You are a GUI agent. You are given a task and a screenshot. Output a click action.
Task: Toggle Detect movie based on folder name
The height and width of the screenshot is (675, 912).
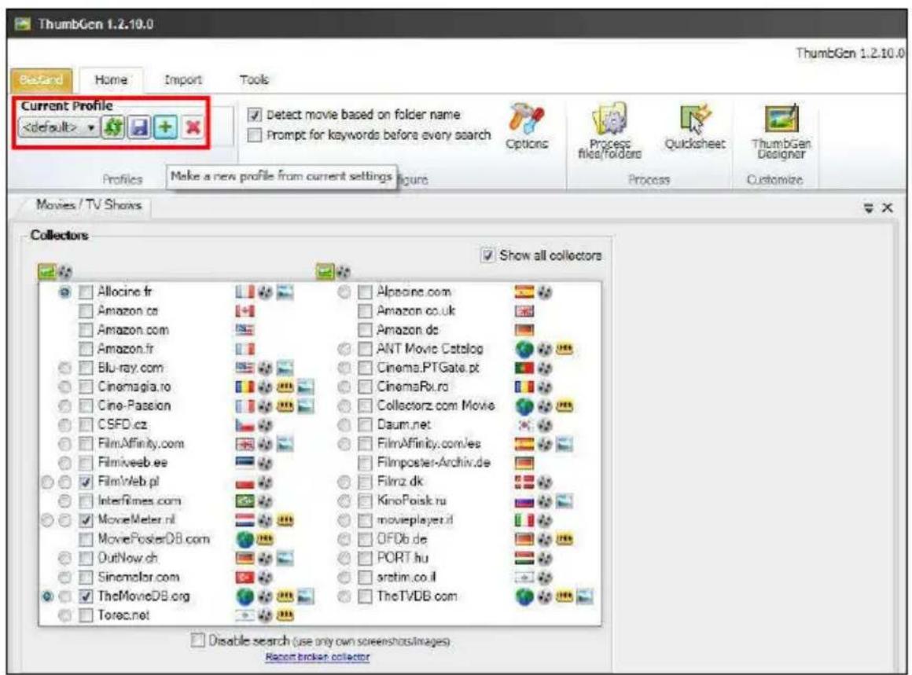pos(254,115)
